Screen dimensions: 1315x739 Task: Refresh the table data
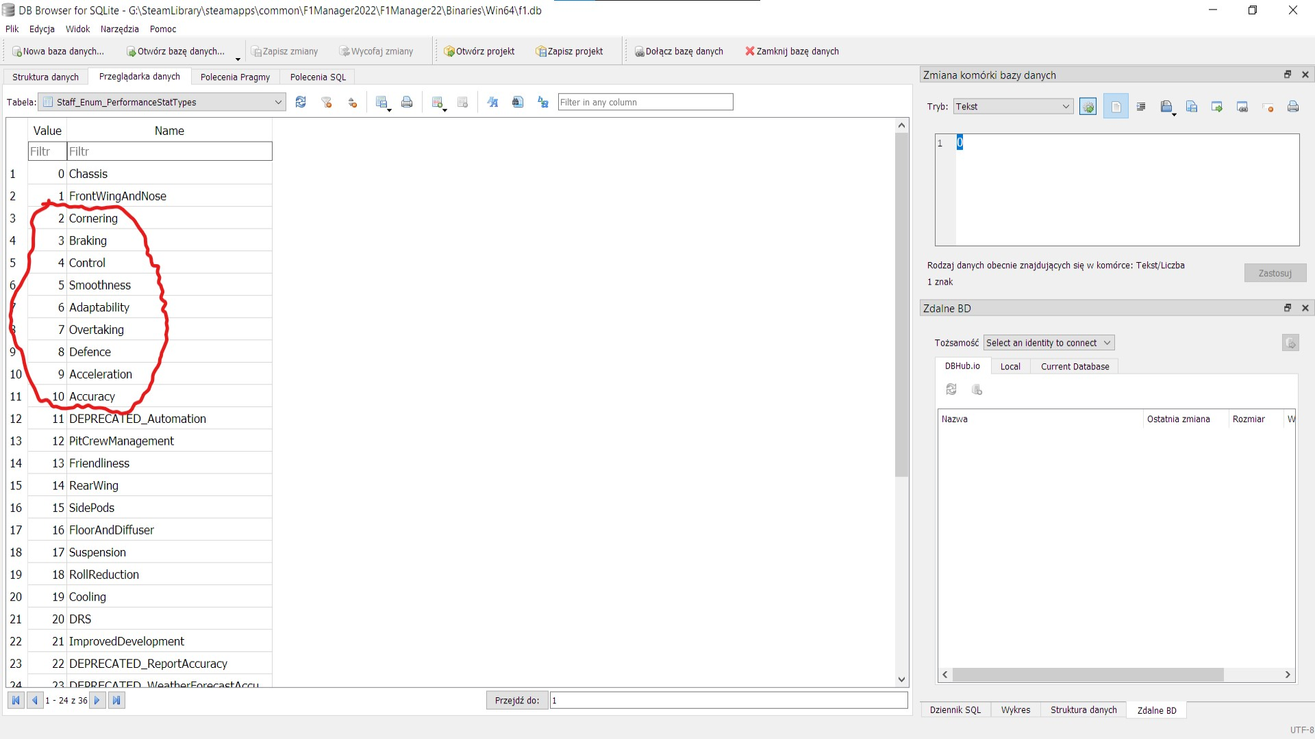pos(301,103)
